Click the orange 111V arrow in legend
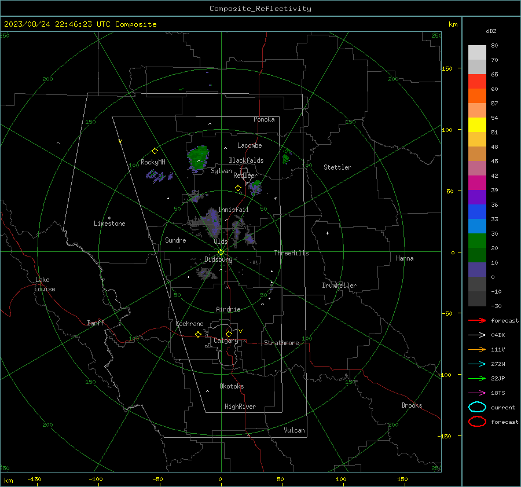The image size is (521, 487). pyautogui.click(x=477, y=349)
